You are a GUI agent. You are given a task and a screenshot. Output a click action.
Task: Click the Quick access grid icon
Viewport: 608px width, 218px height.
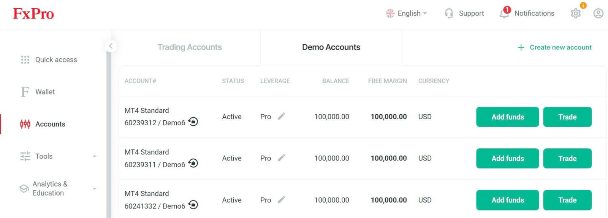[x=25, y=60]
